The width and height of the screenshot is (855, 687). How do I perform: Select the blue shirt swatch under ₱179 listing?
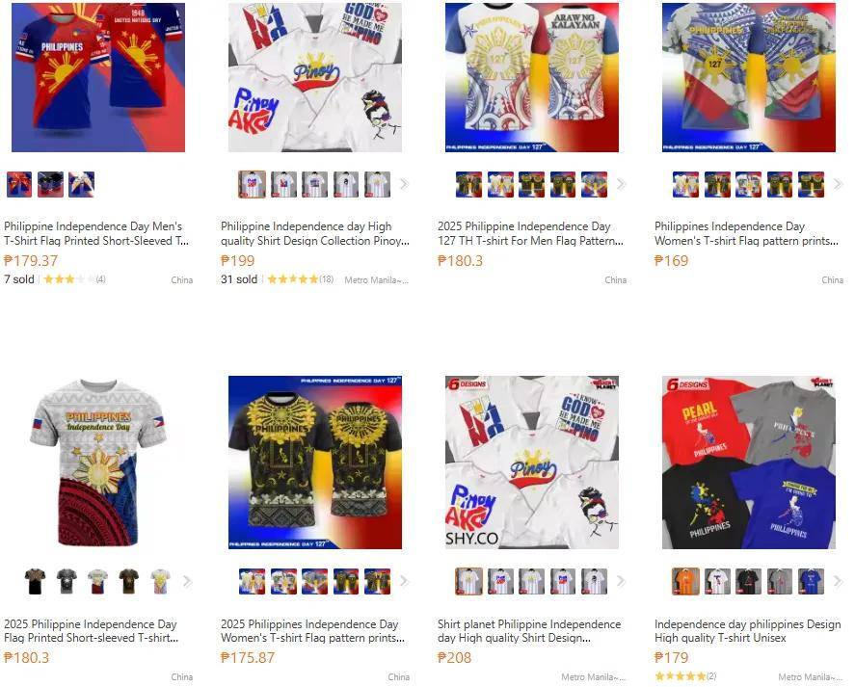[x=811, y=581]
